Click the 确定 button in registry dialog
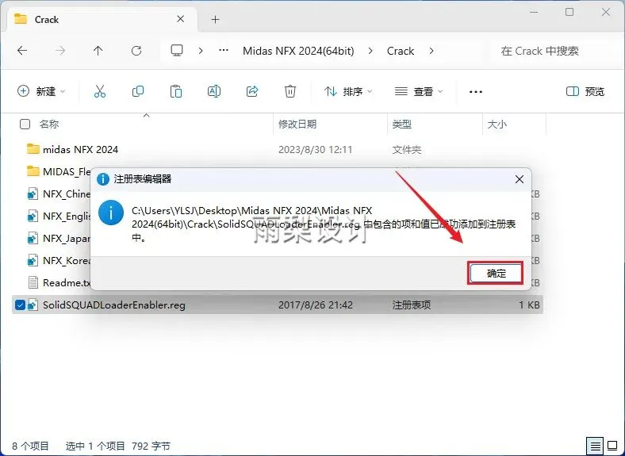Image resolution: width=625 pixels, height=456 pixels. click(496, 273)
